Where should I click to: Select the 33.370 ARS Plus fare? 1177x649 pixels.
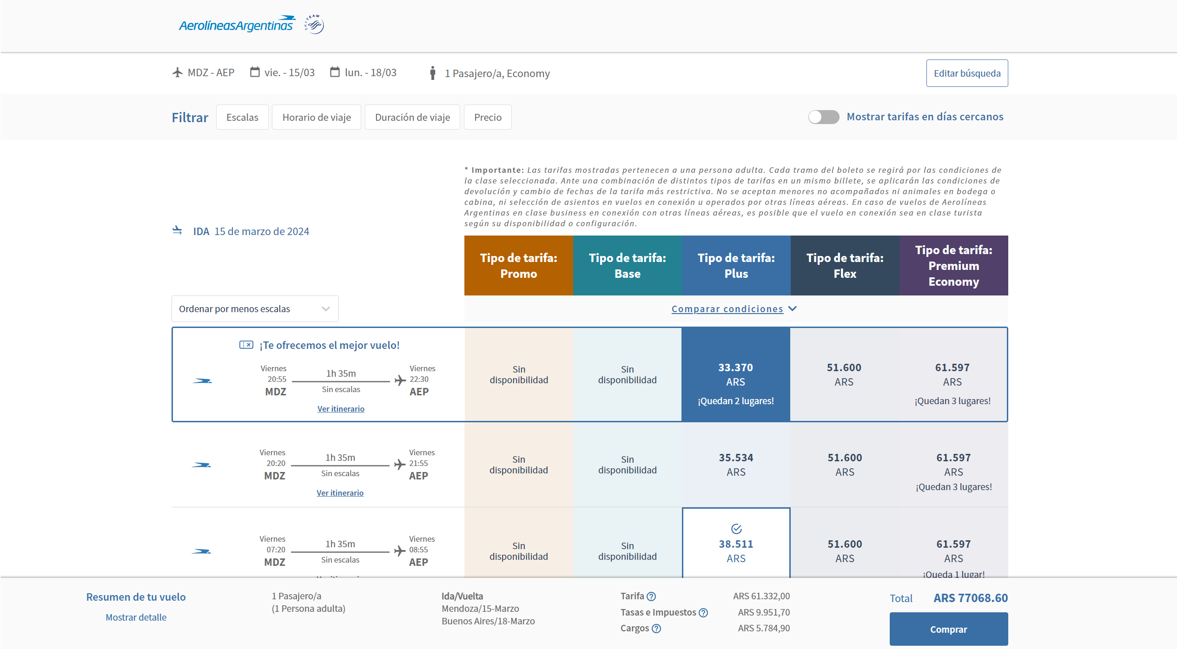click(735, 374)
